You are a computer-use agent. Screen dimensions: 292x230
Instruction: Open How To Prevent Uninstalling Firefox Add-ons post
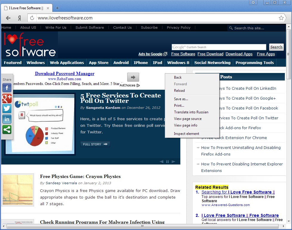[241, 151]
